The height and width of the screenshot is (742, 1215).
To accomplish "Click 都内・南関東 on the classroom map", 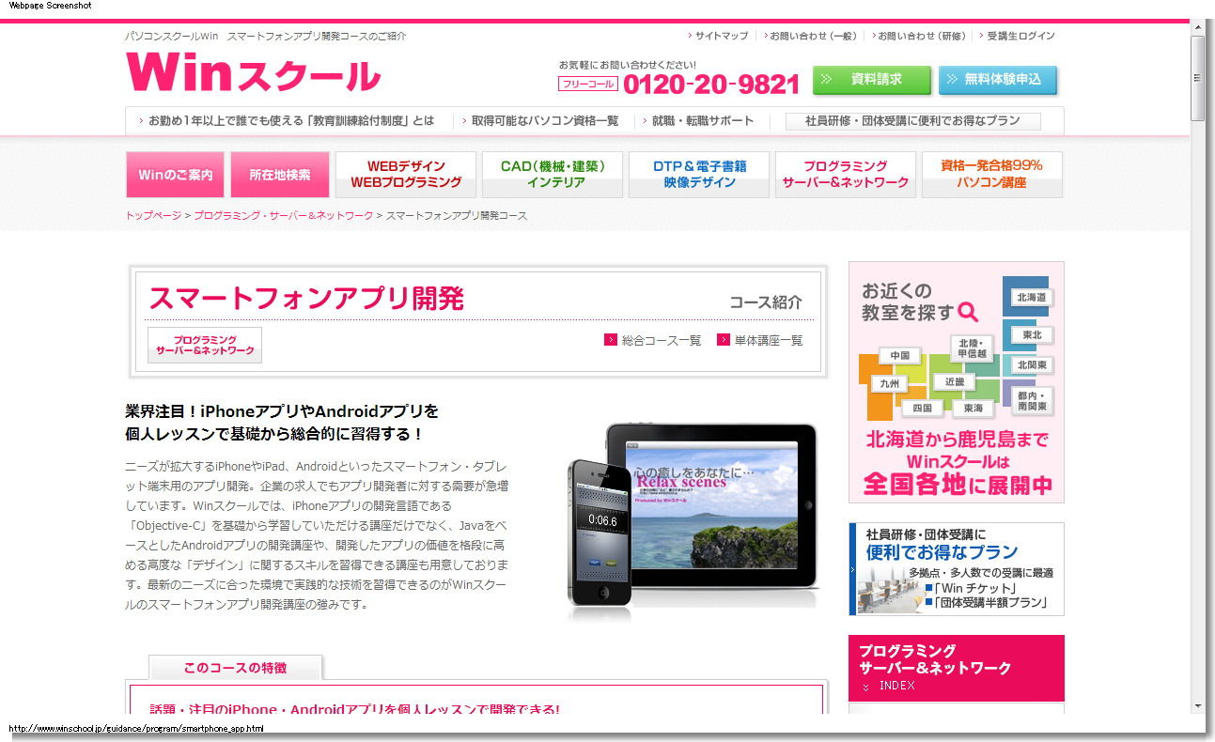I will coord(1031,401).
